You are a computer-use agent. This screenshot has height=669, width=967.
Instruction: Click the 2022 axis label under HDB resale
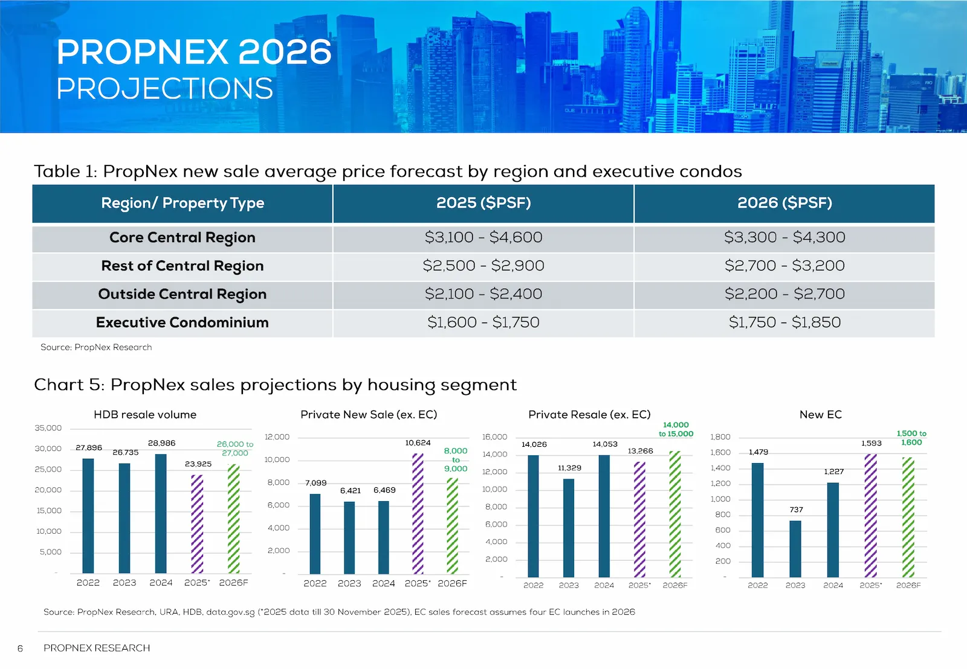tap(88, 583)
